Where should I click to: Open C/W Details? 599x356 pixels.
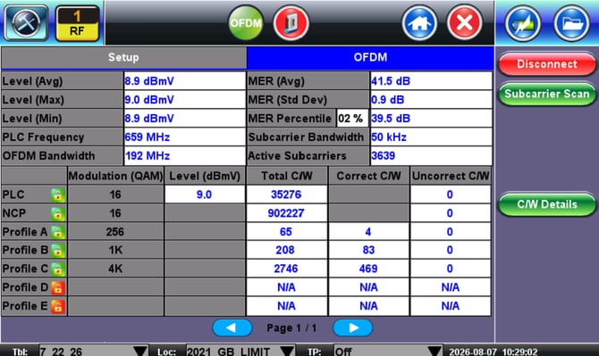[x=547, y=204]
